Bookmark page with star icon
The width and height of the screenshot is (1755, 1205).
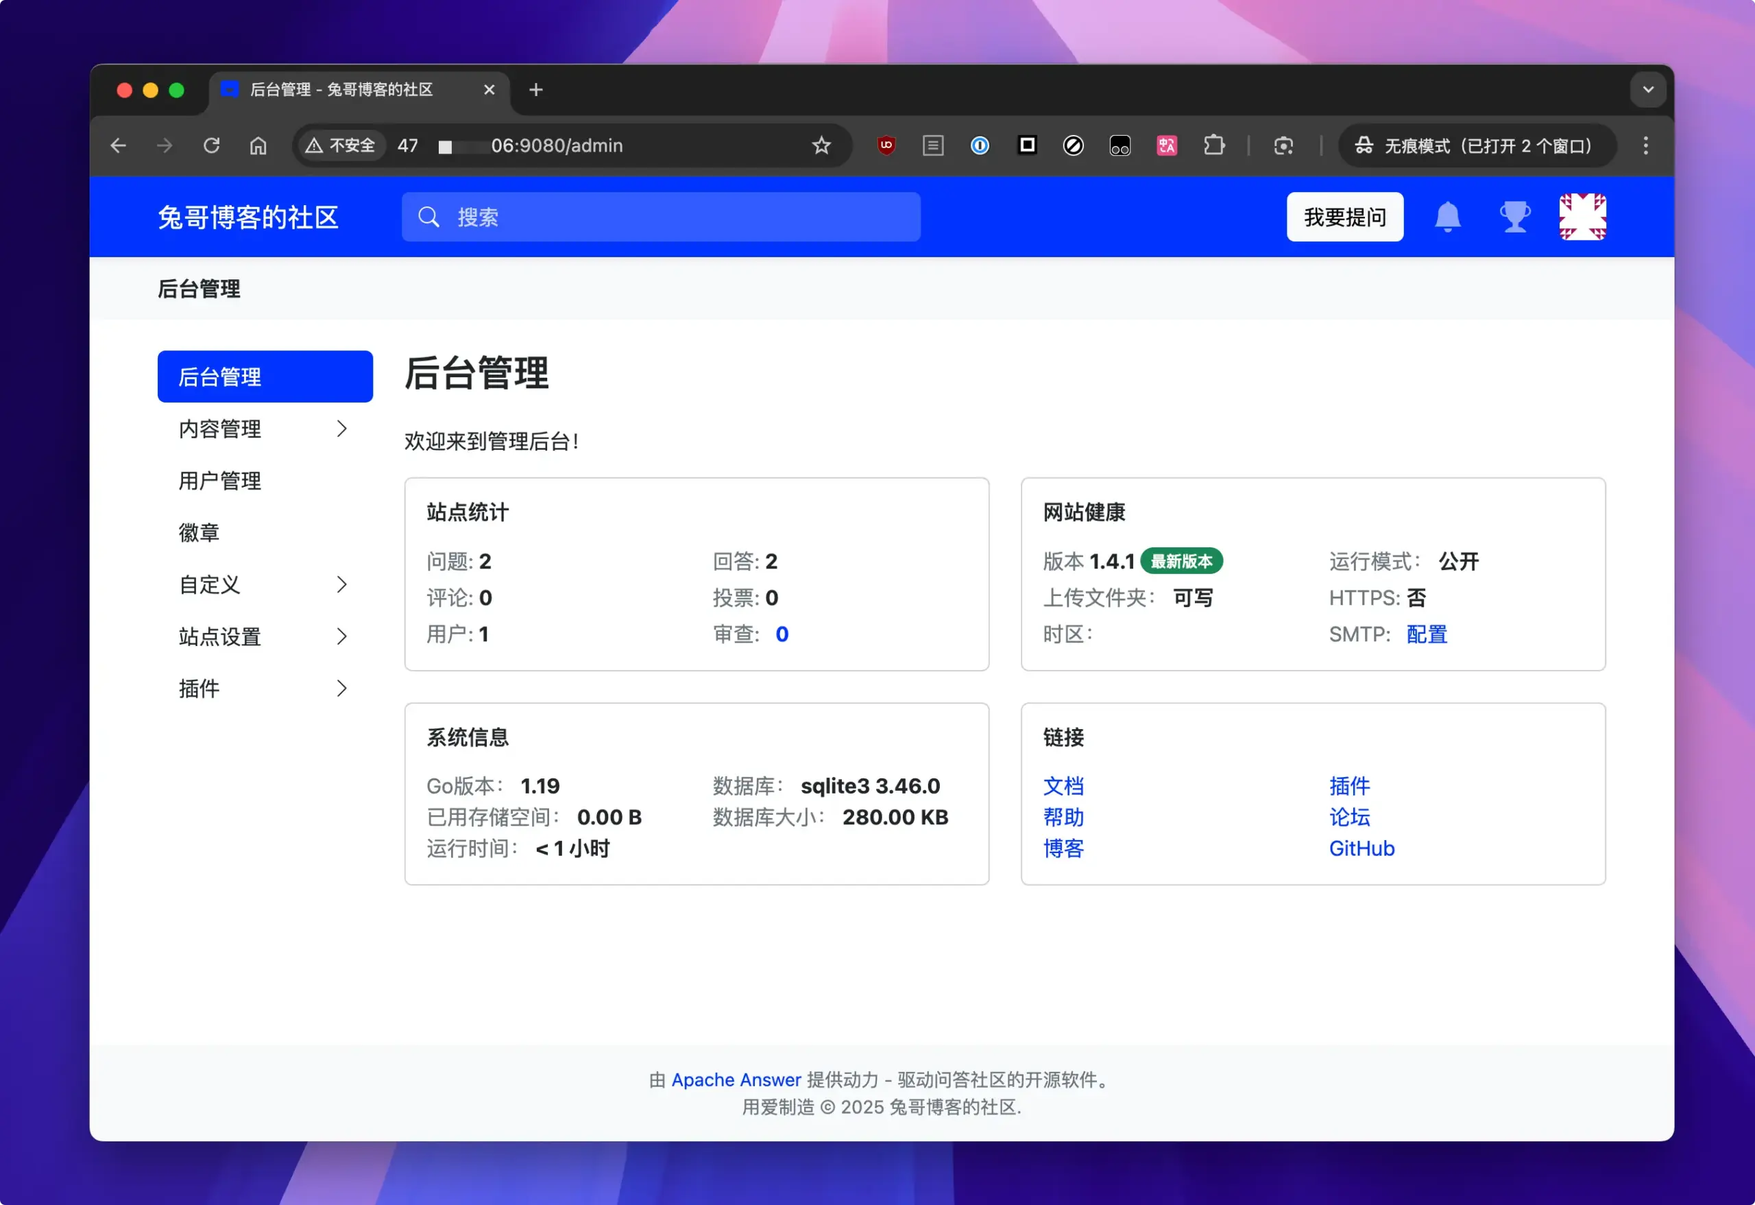[821, 145]
